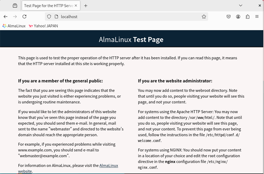Viewport: 264px width, 174px height.
Task: Click the Firefox View icon
Action: [15, 6]
